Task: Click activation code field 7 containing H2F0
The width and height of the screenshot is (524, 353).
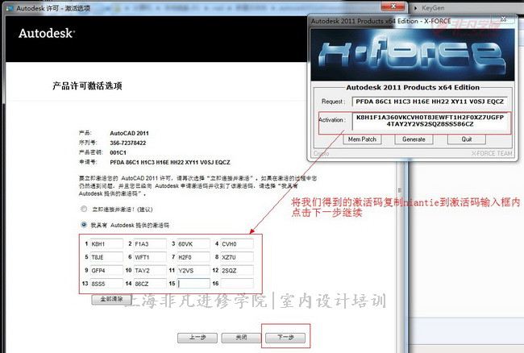Action: point(193,257)
